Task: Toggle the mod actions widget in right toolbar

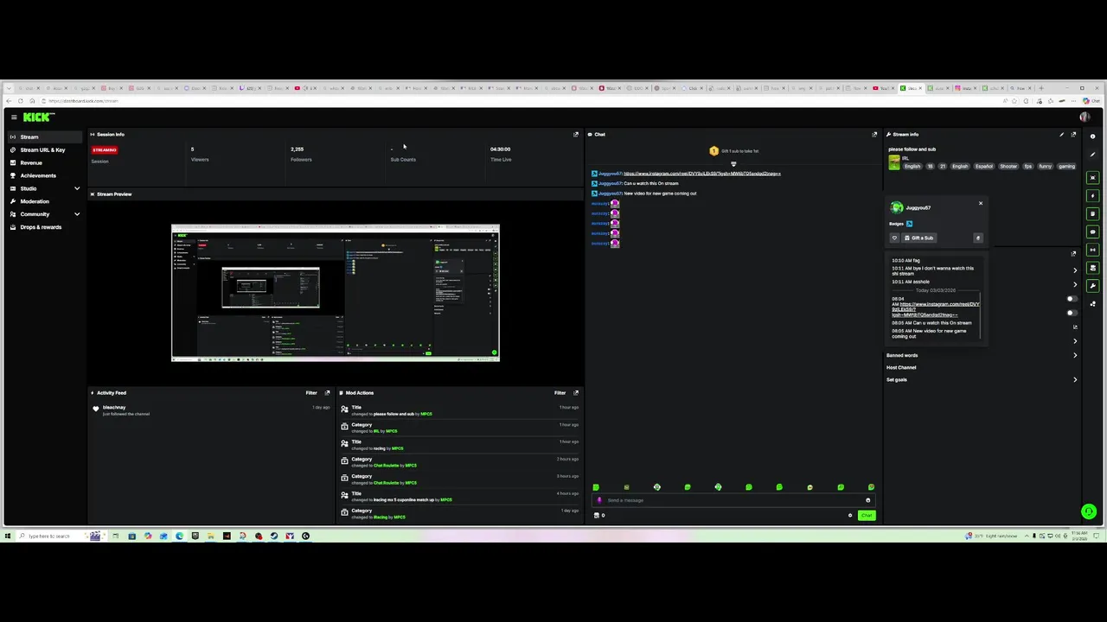Action: pos(1092,269)
